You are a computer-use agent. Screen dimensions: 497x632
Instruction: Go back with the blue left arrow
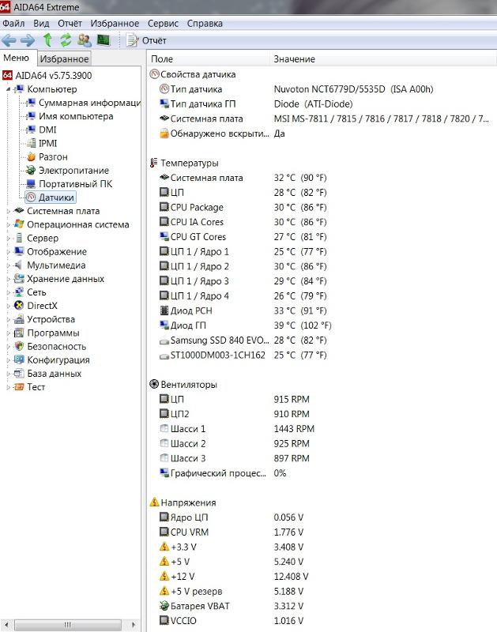tap(9, 40)
